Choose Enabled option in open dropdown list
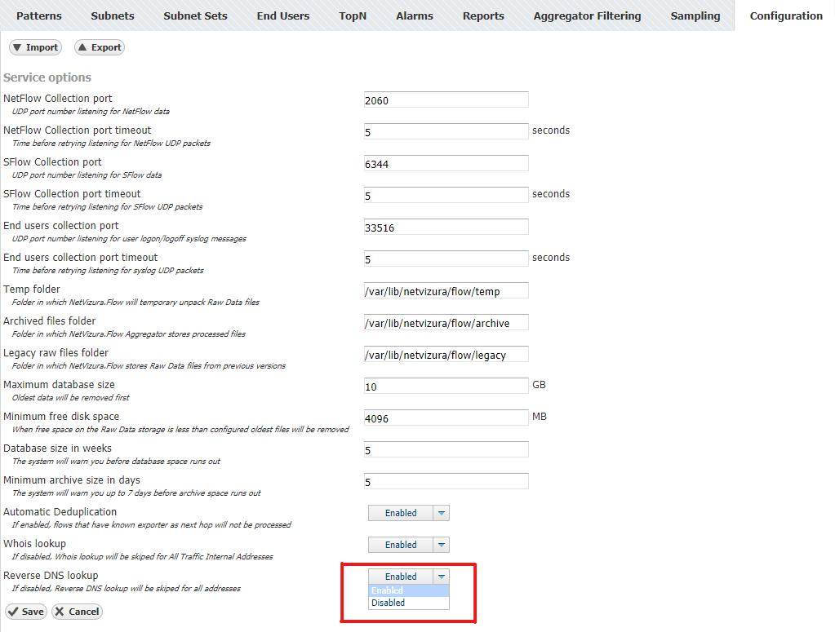Screen dimensions: 835x632 pos(389,590)
